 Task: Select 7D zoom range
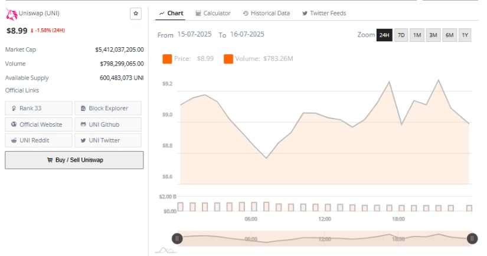click(401, 35)
